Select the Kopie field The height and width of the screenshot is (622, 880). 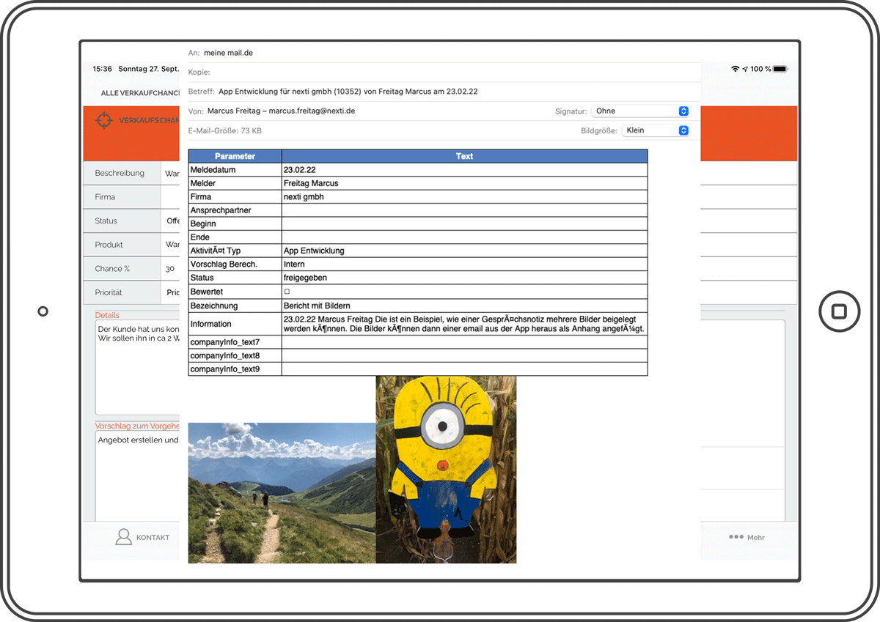pos(440,72)
